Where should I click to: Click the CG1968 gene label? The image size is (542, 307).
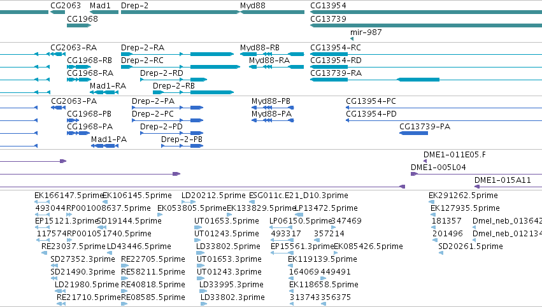coord(82,19)
